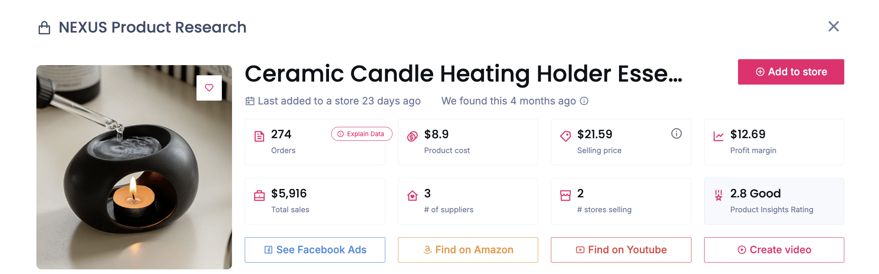Click Create video
Image resolution: width=879 pixels, height=274 pixels.
774,249
